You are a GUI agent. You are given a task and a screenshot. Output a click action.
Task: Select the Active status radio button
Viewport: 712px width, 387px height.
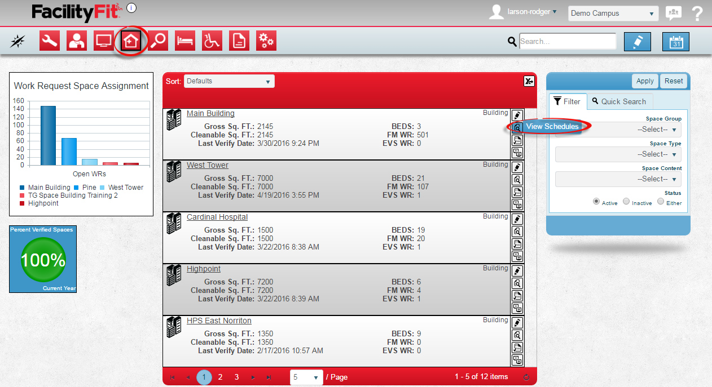point(596,202)
